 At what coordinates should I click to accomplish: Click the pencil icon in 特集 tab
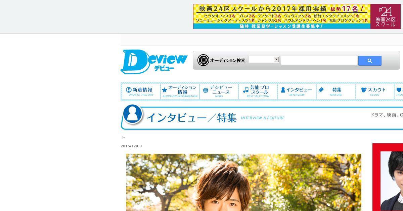(x=321, y=90)
